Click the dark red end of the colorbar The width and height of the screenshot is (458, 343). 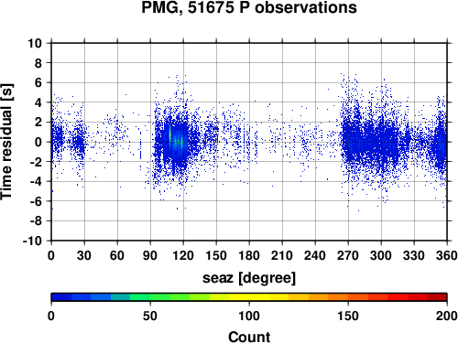click(437, 297)
